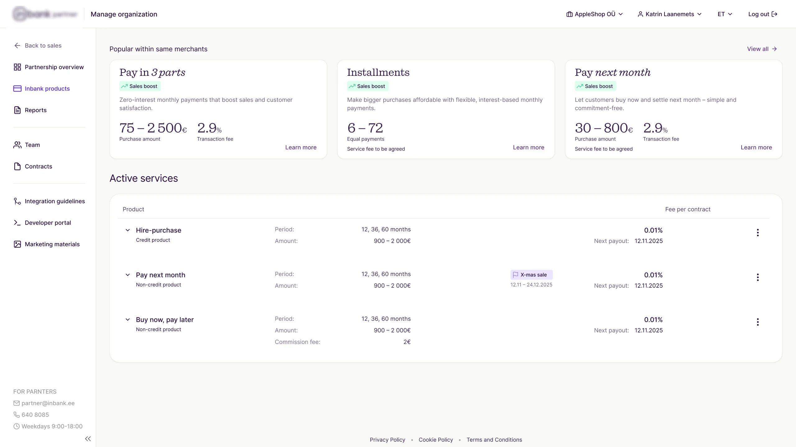The width and height of the screenshot is (796, 447).
Task: Click the Team people icon
Action: pos(17,145)
